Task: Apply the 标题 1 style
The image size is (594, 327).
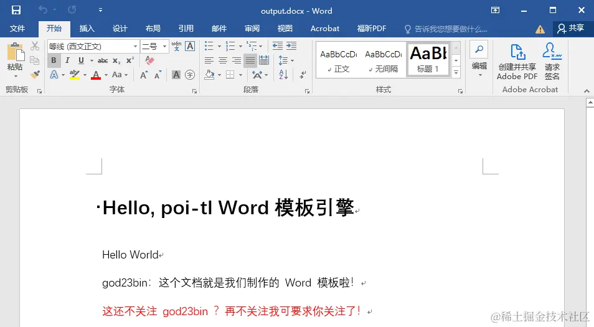Action: [428, 60]
